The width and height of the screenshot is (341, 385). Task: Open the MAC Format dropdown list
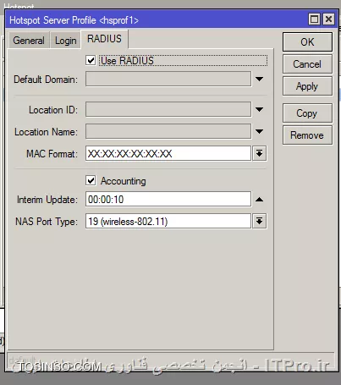coord(260,153)
